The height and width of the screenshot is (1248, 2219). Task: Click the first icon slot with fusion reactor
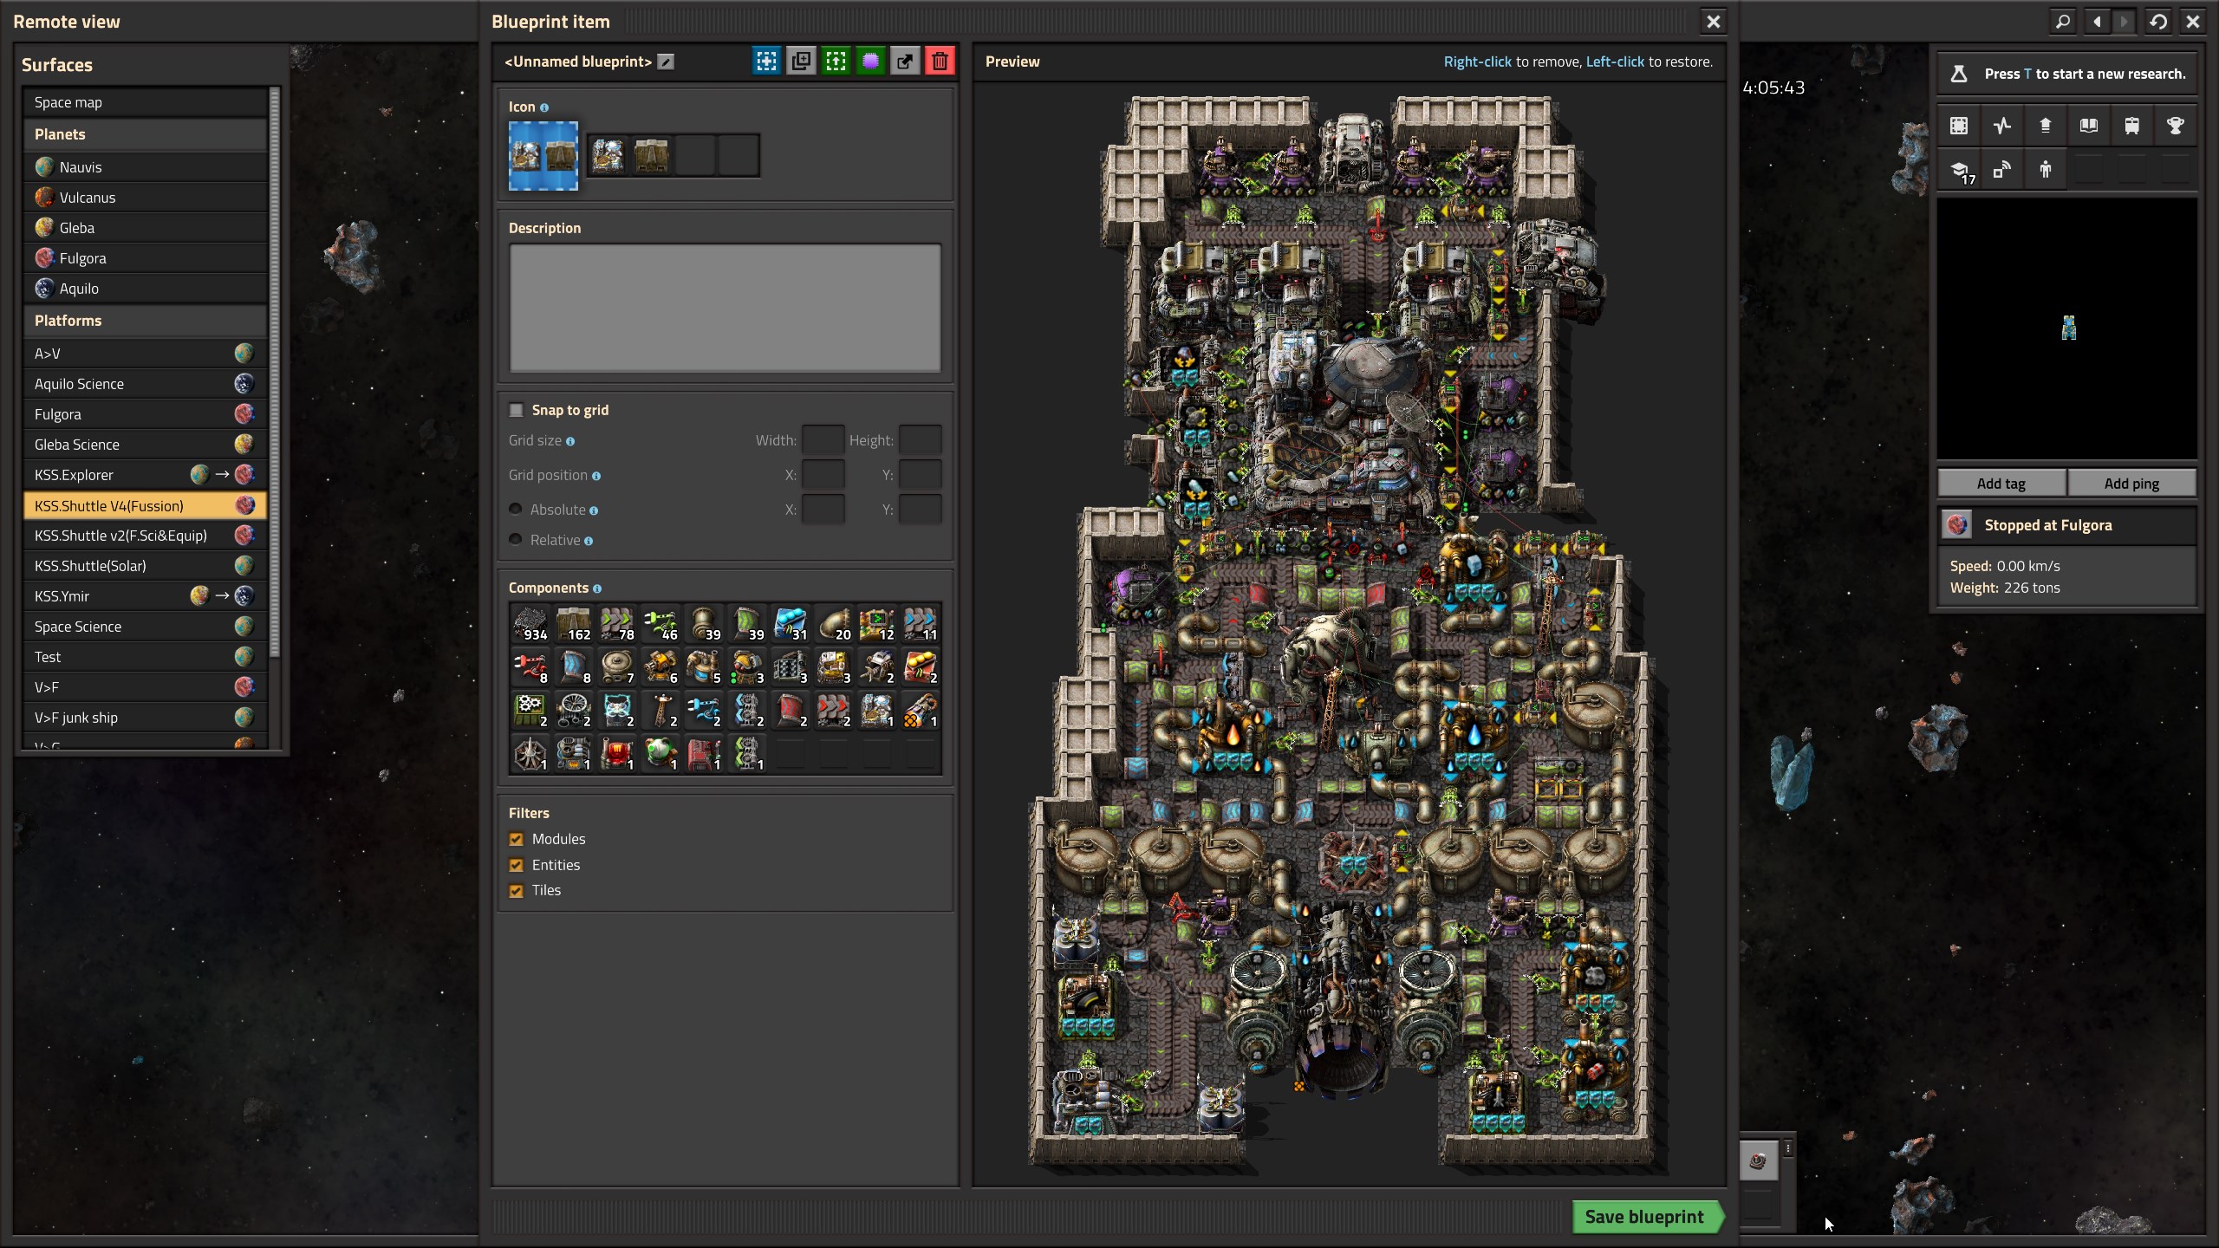point(608,156)
